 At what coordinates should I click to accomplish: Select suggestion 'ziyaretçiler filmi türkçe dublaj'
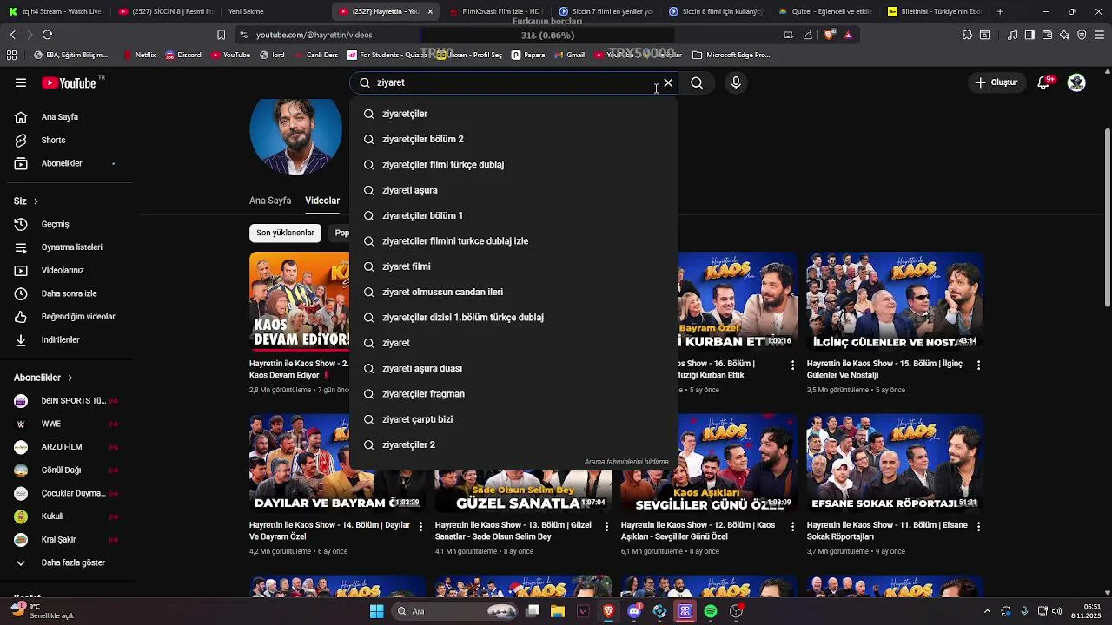[x=513, y=164]
